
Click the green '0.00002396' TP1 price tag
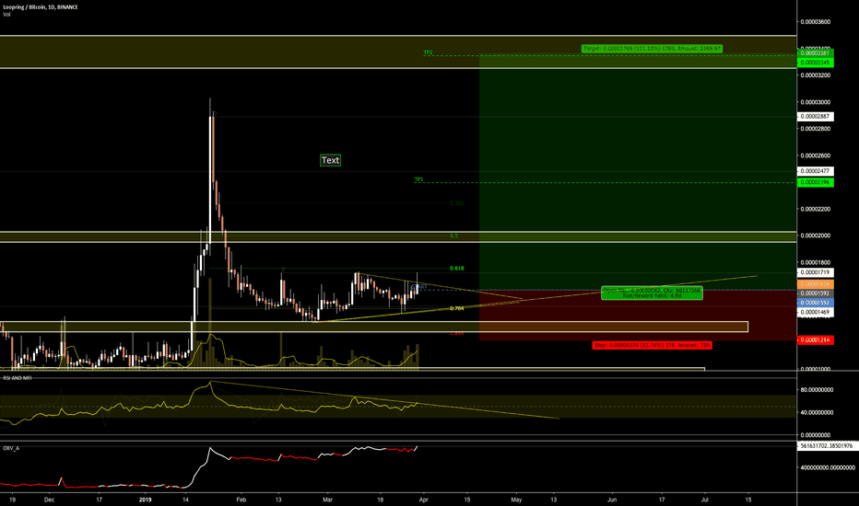tap(815, 182)
